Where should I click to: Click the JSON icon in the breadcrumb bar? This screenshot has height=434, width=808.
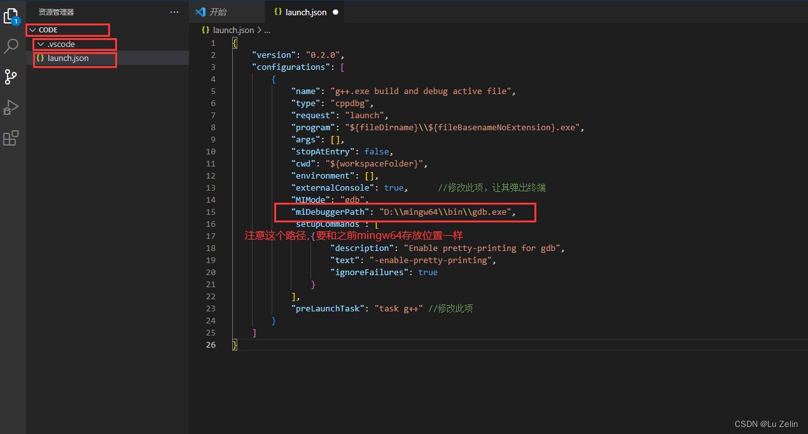tap(205, 30)
